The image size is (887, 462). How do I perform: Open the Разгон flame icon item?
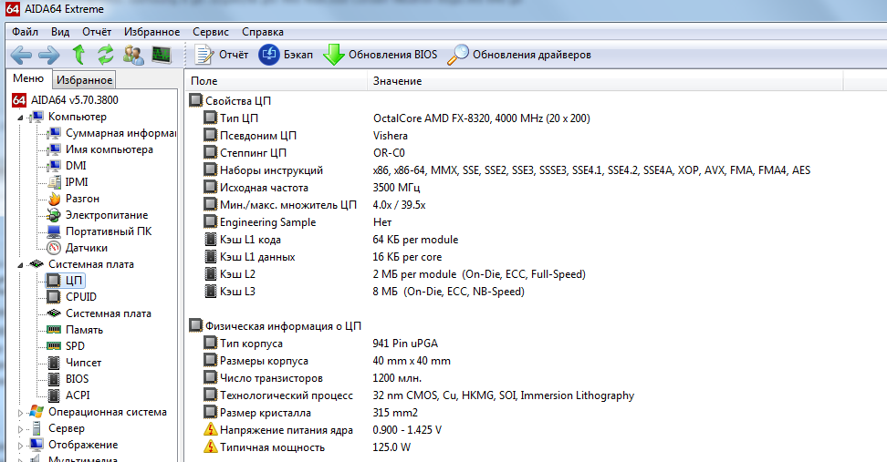[55, 199]
